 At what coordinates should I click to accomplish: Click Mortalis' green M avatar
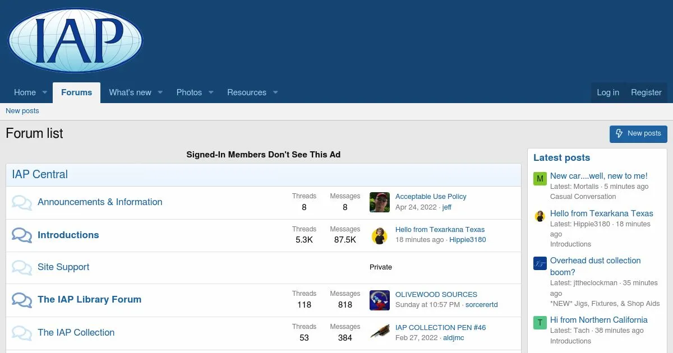pyautogui.click(x=540, y=179)
